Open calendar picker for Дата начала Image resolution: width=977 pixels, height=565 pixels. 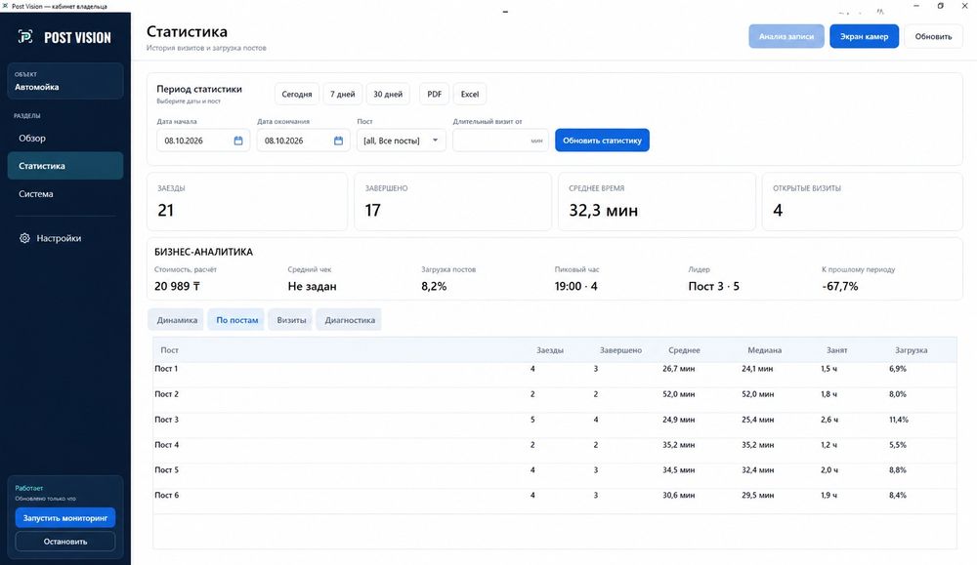(238, 141)
